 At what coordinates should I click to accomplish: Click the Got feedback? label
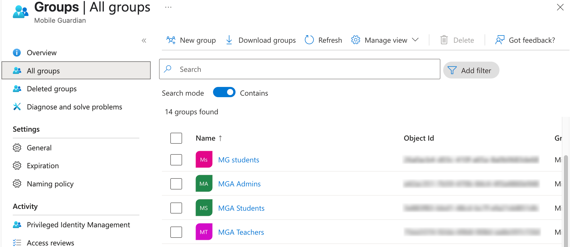[532, 40]
